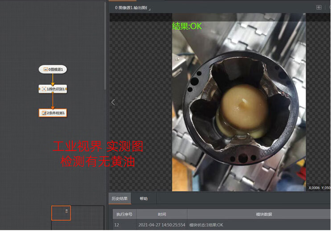Click the right output port of 颜色识别 node
This screenshot has width=331, height=231.
(67, 89)
